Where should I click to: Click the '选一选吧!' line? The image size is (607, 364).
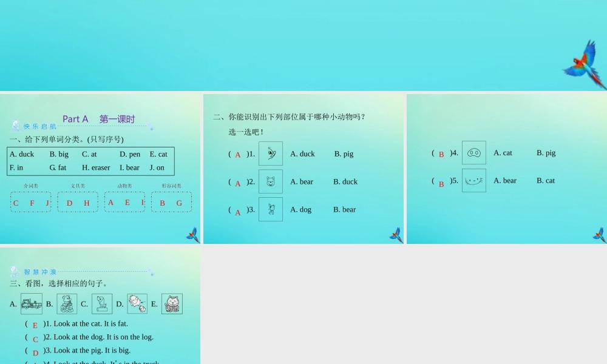tap(246, 132)
